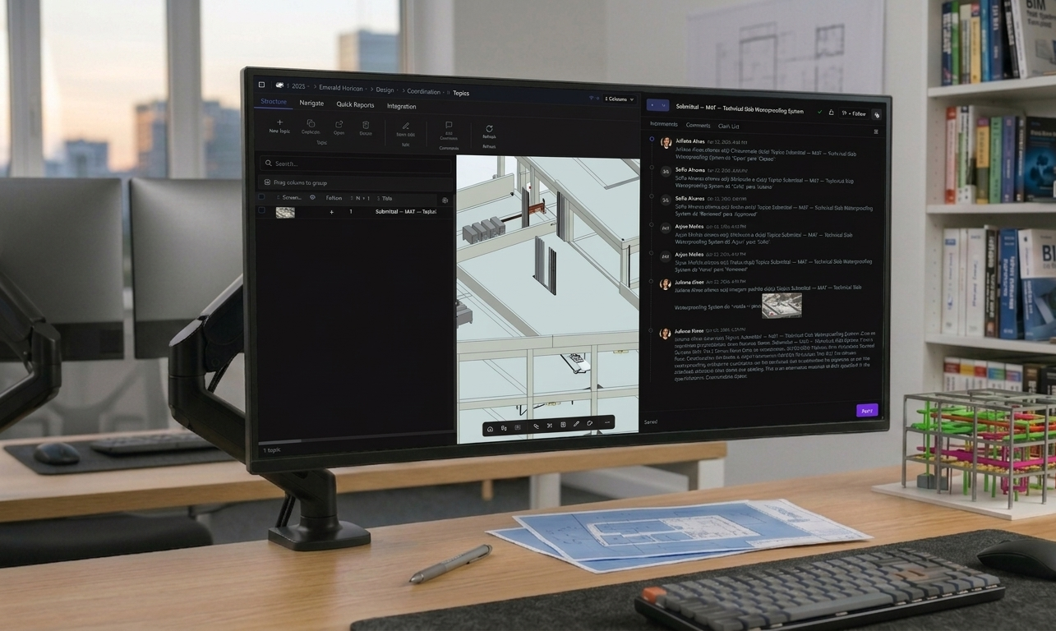Select the Navigate tab
The image size is (1056, 631).
coord(311,104)
